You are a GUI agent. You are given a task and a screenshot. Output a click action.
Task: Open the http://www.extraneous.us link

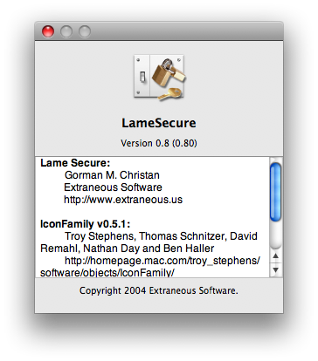(x=123, y=200)
